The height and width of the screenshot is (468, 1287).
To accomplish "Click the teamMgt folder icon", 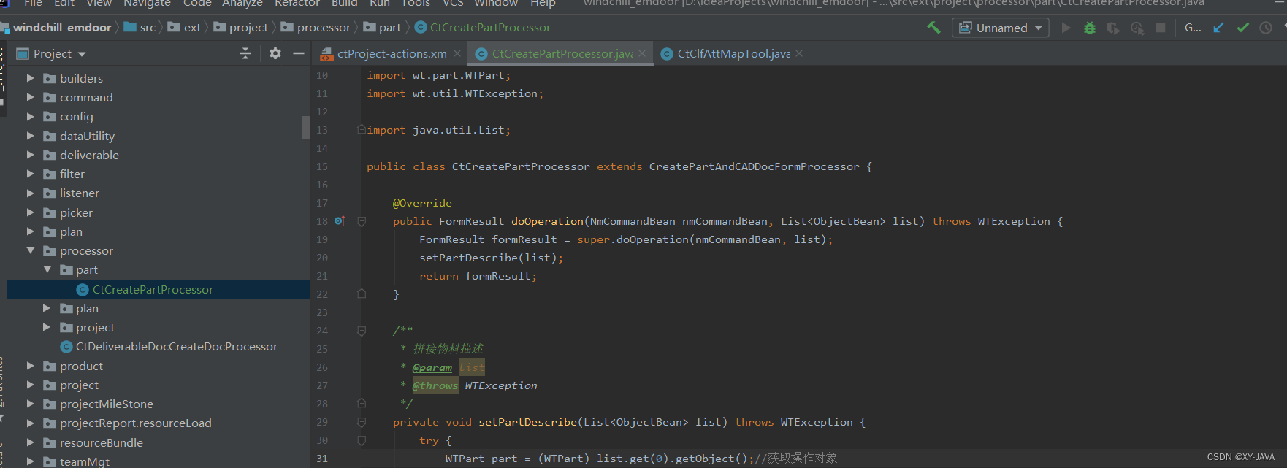I will tap(50, 461).
